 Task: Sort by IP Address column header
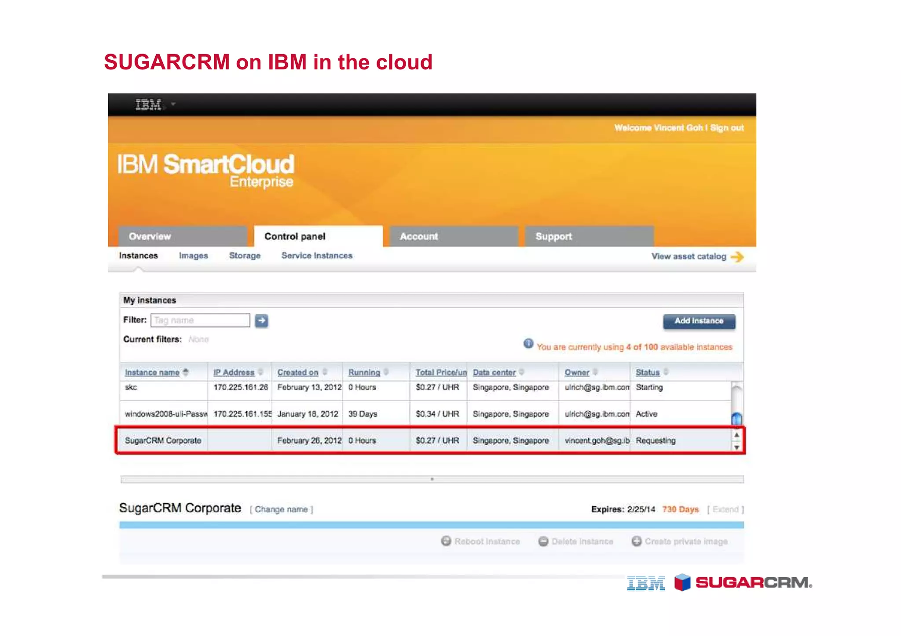[x=234, y=373]
